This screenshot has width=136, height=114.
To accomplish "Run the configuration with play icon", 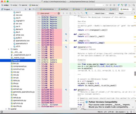I will 107,5.
